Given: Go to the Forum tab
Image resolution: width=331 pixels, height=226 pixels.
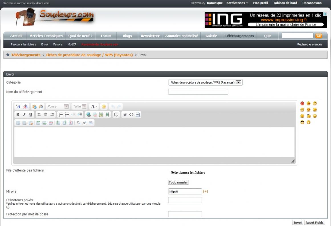Looking at the screenshot, I should pyautogui.click(x=106, y=36).
